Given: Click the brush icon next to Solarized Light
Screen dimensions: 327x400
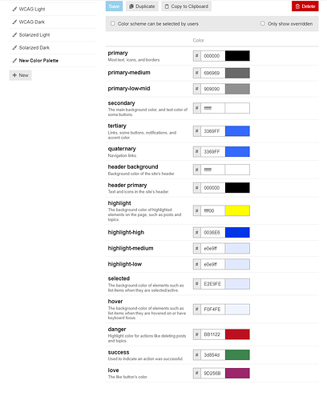Looking at the screenshot, I should pyautogui.click(x=14, y=34).
